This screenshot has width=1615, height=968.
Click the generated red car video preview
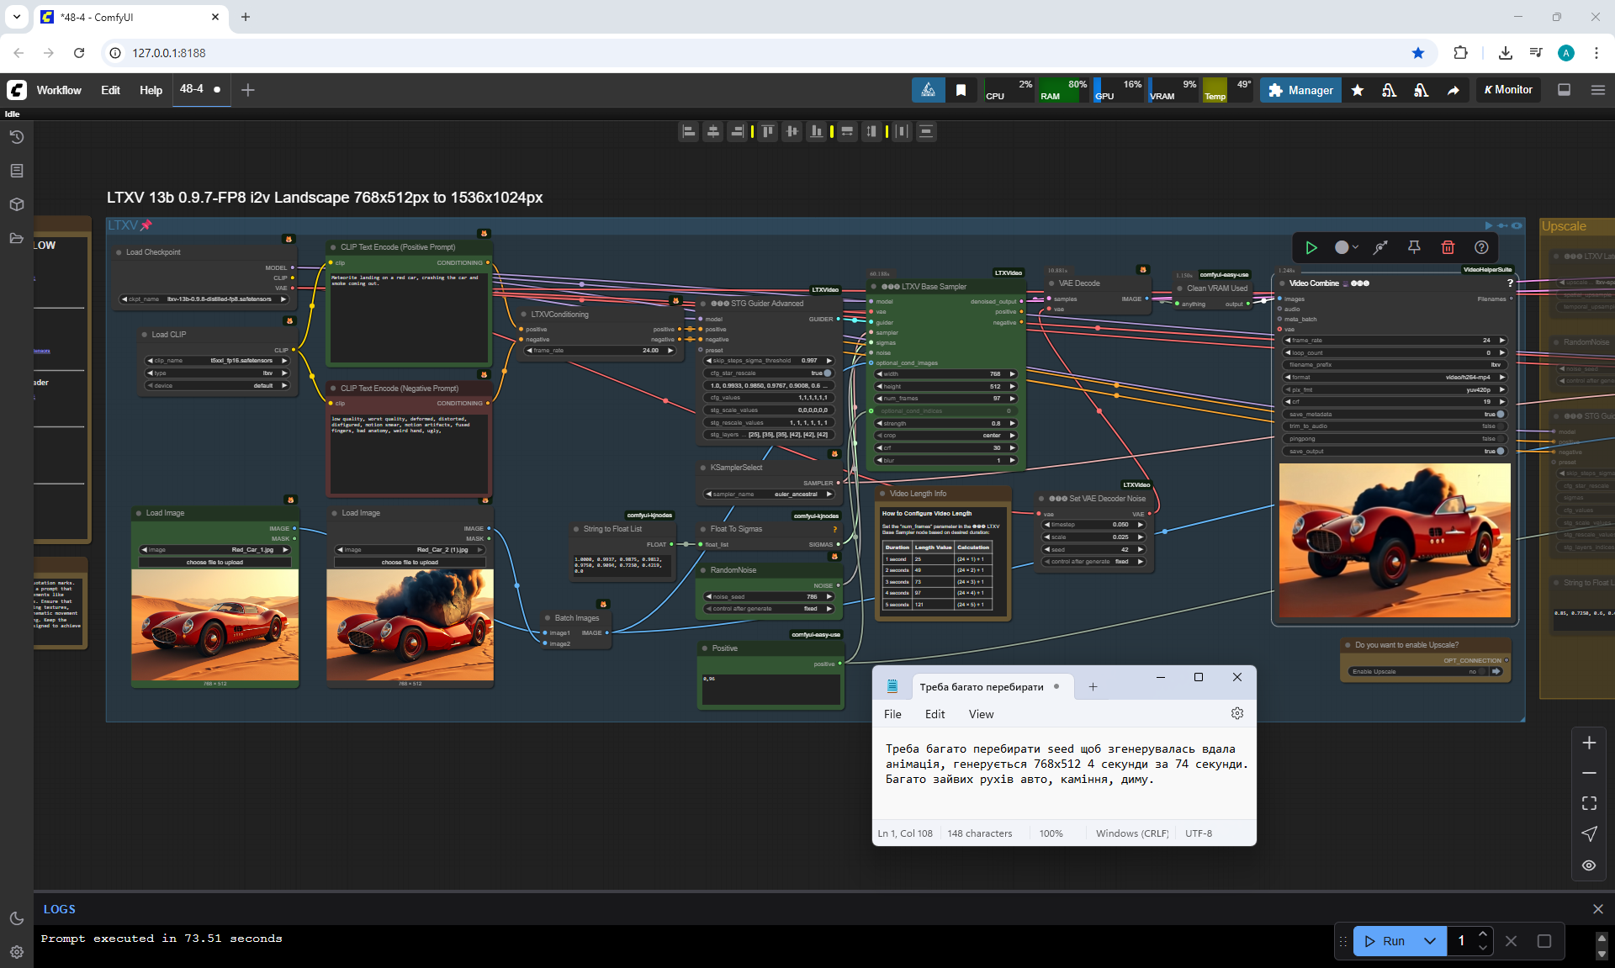click(1394, 539)
